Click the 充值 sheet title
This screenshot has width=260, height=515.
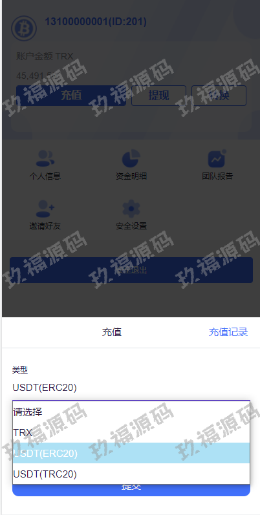coord(112,332)
